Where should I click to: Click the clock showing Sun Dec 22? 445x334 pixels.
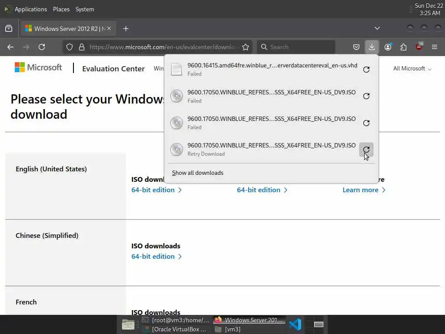pyautogui.click(x=428, y=10)
